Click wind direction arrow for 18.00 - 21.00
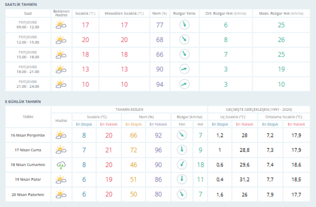This screenshot has height=207, width=316. (x=184, y=69)
